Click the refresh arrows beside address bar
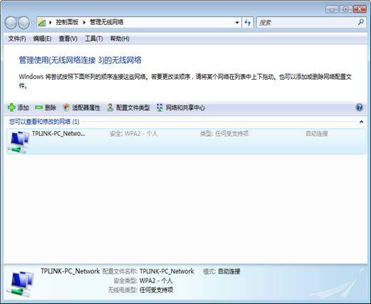This screenshot has width=371, height=304. tap(248, 23)
